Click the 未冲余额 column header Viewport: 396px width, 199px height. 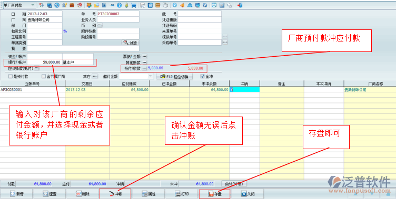pos(210,84)
